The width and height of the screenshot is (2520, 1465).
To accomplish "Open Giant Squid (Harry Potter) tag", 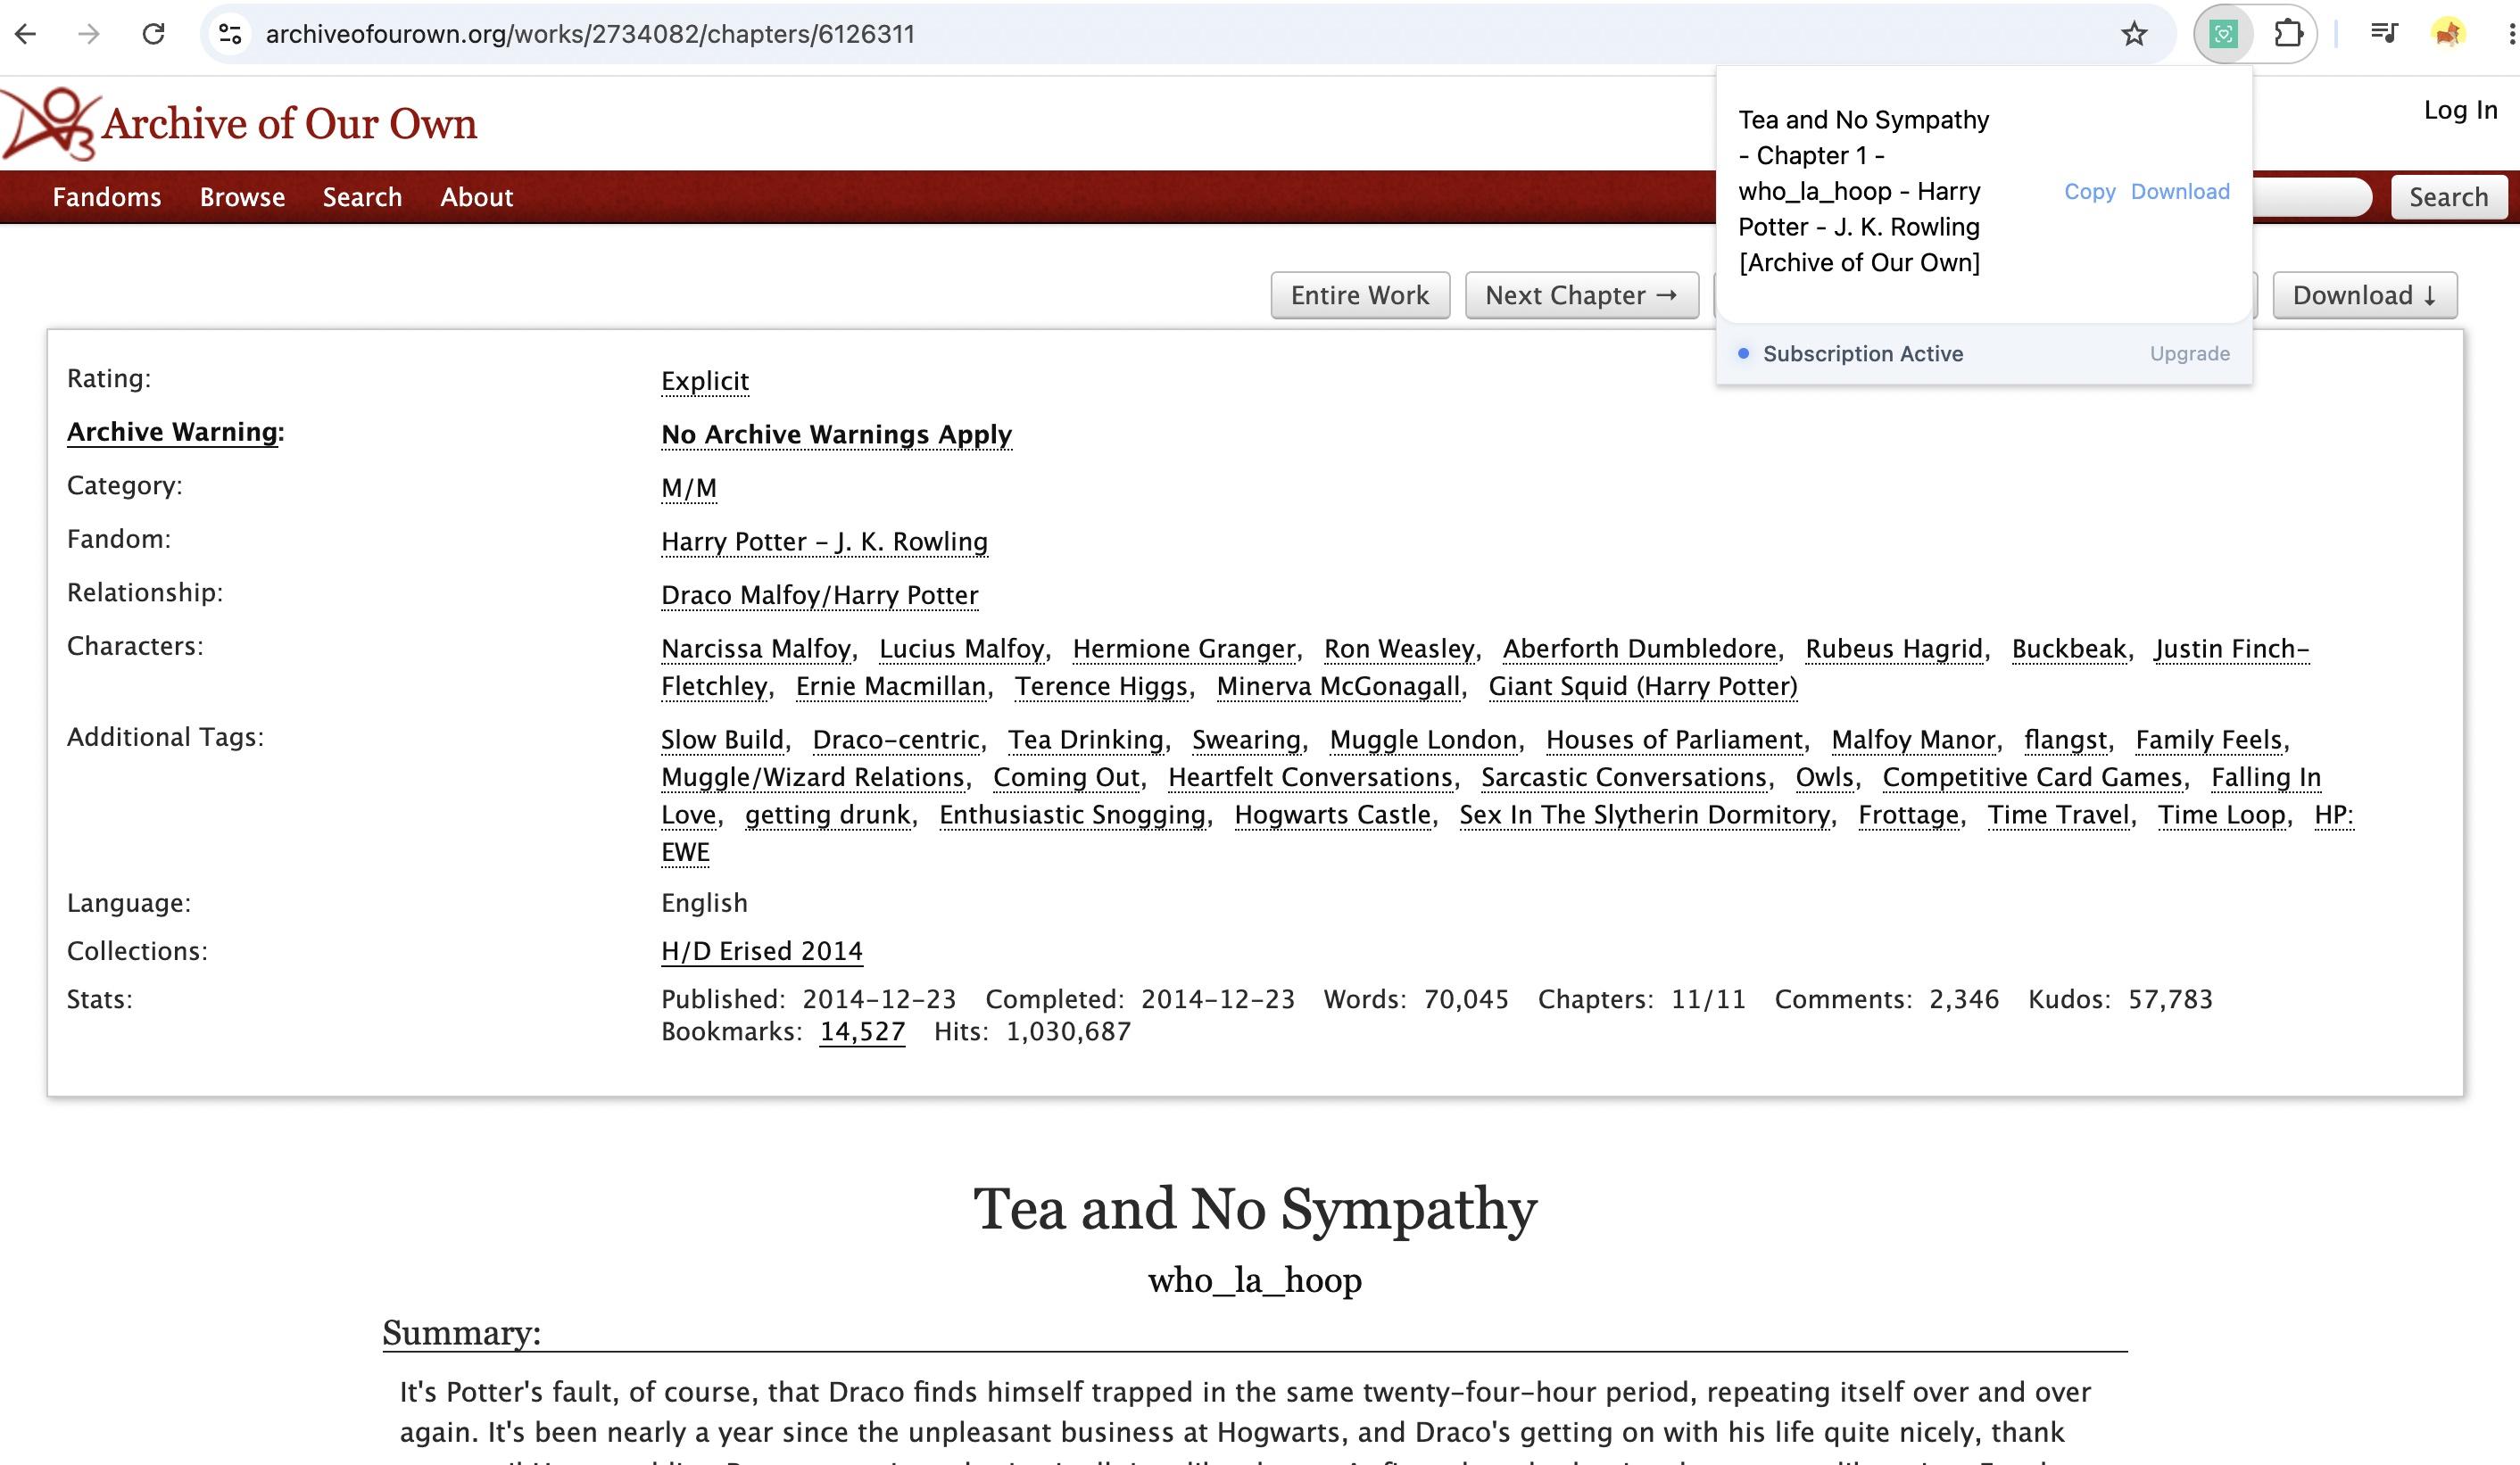I will point(1643,686).
